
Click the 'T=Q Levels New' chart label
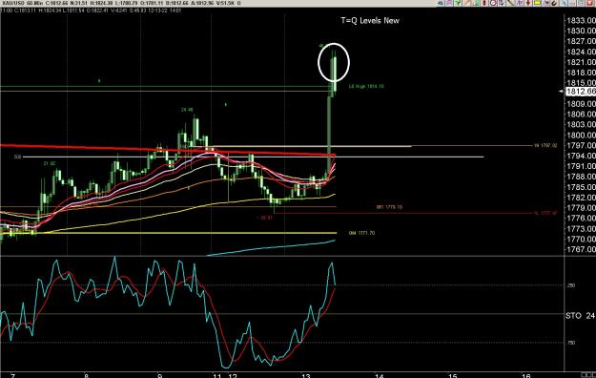(x=370, y=21)
